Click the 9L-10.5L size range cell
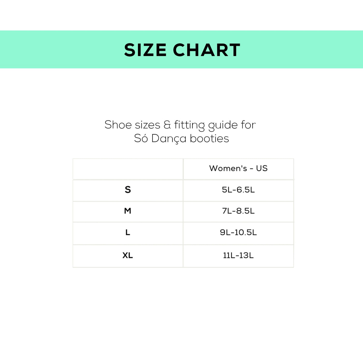This screenshot has height=363, width=363. [238, 233]
